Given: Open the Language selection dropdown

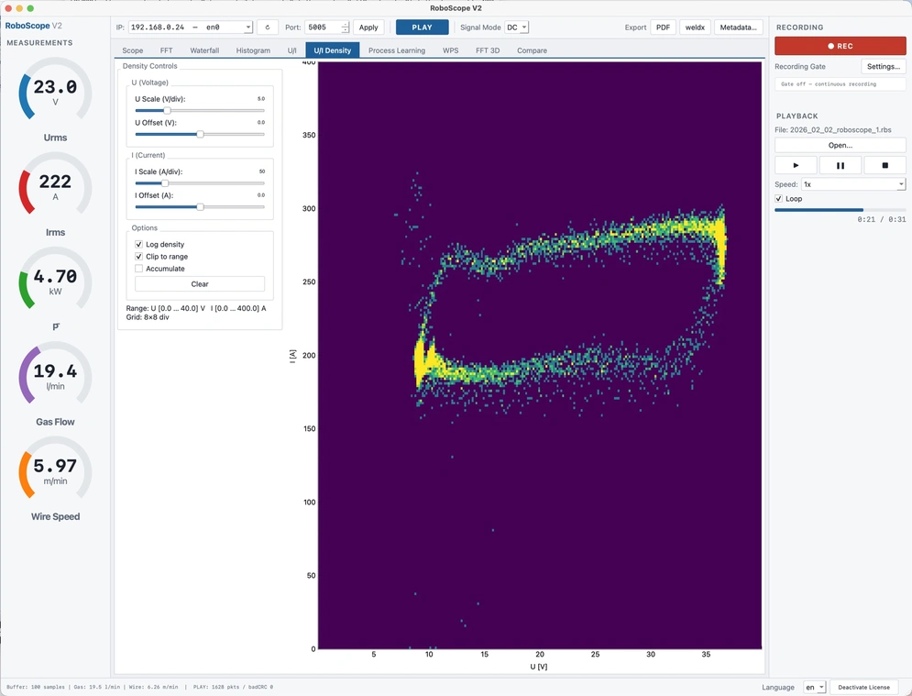Looking at the screenshot, I should coord(814,687).
